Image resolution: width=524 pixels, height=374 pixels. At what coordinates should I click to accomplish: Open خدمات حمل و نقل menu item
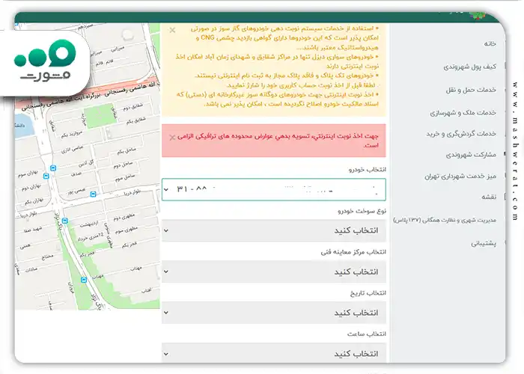[x=471, y=90]
